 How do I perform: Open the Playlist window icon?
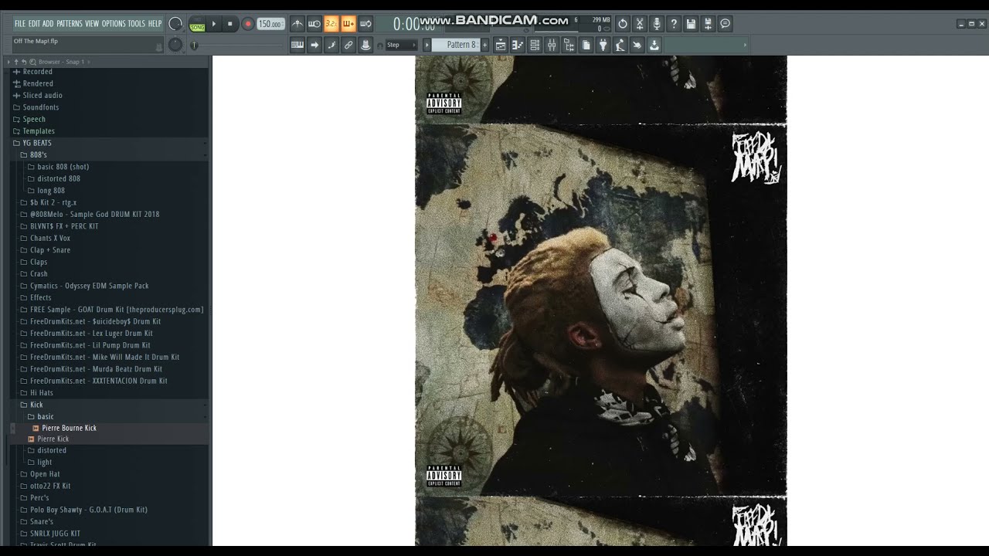[x=501, y=45]
